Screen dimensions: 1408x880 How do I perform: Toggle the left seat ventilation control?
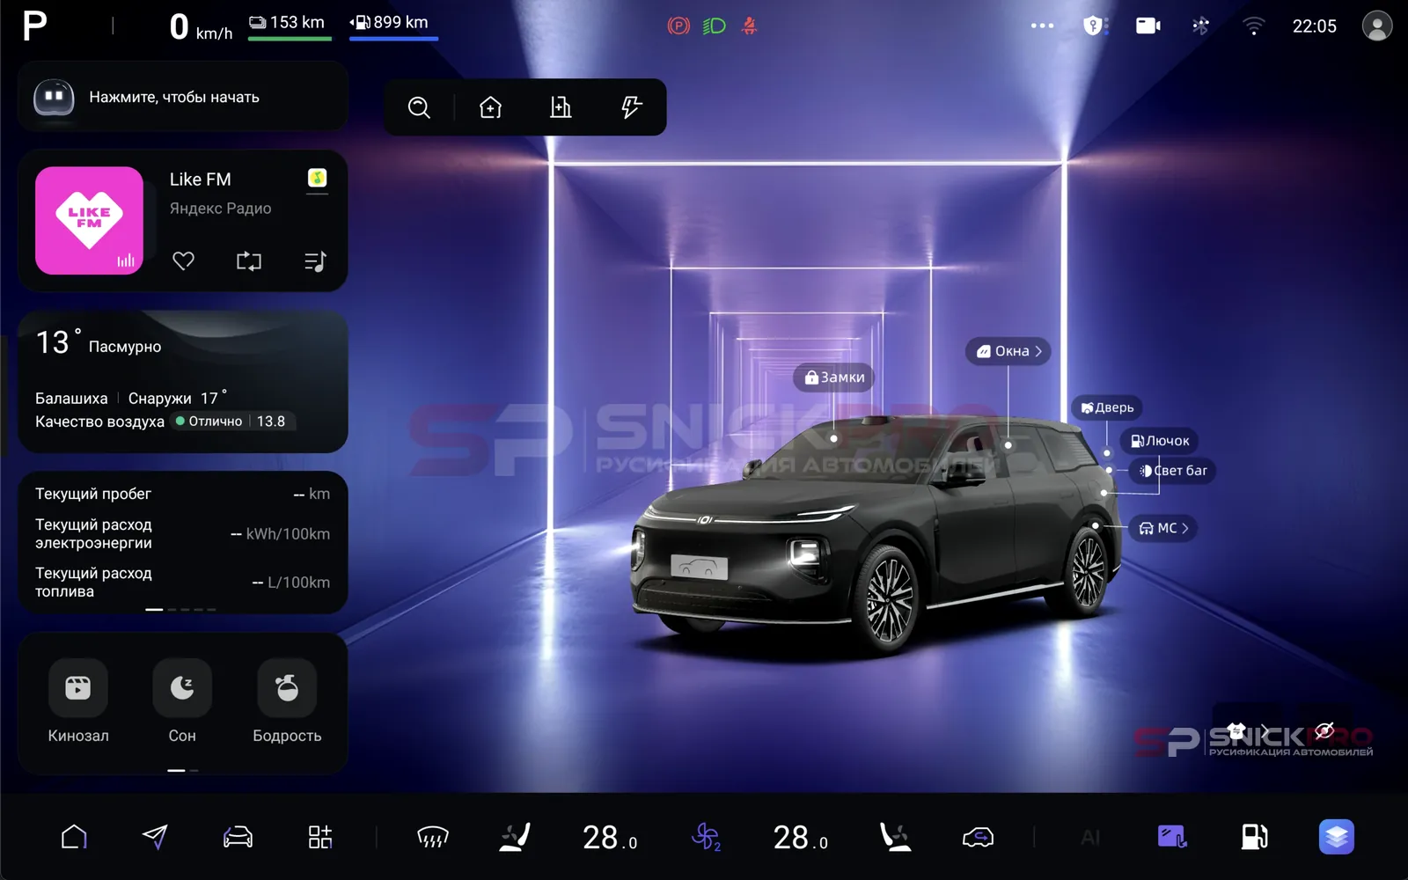point(515,837)
